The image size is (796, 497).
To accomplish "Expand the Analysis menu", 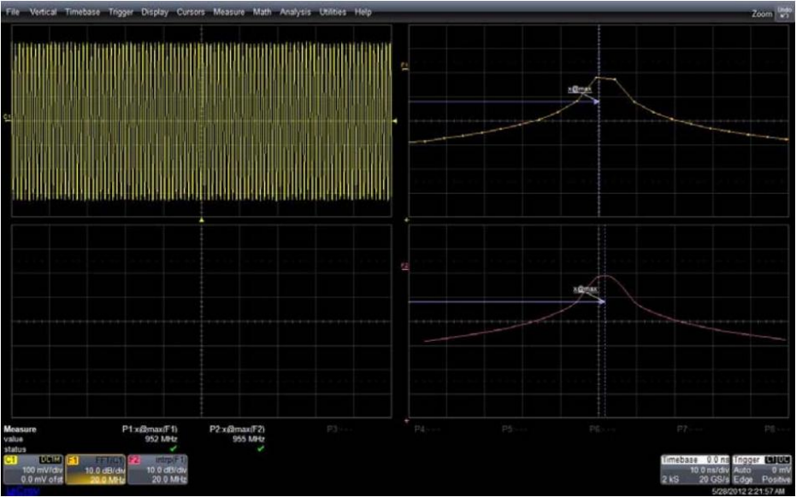I will pyautogui.click(x=295, y=13).
